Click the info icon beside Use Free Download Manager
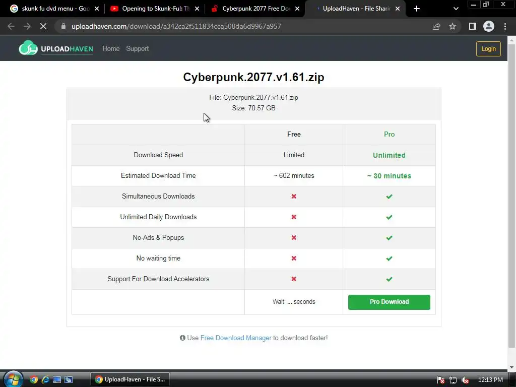Image resolution: width=516 pixels, height=387 pixels. (182, 338)
